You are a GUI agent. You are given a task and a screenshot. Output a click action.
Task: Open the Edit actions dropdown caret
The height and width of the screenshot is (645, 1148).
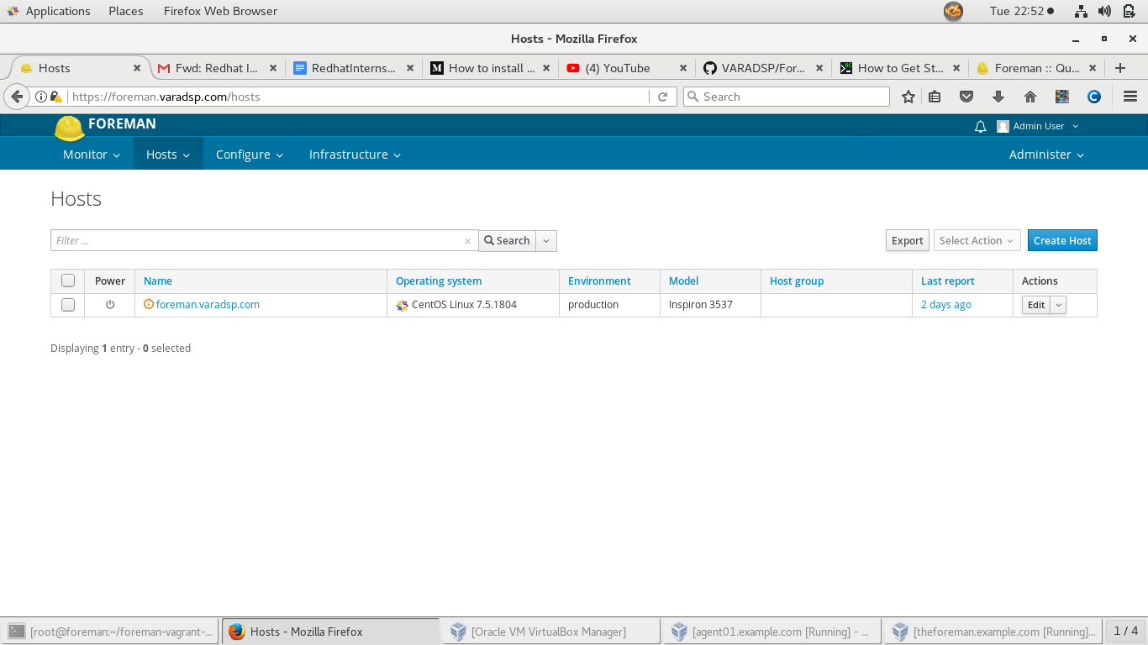(x=1059, y=305)
